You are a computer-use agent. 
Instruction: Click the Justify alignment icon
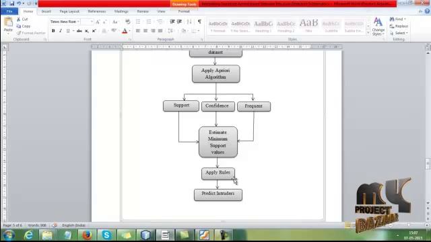(x=160, y=31)
